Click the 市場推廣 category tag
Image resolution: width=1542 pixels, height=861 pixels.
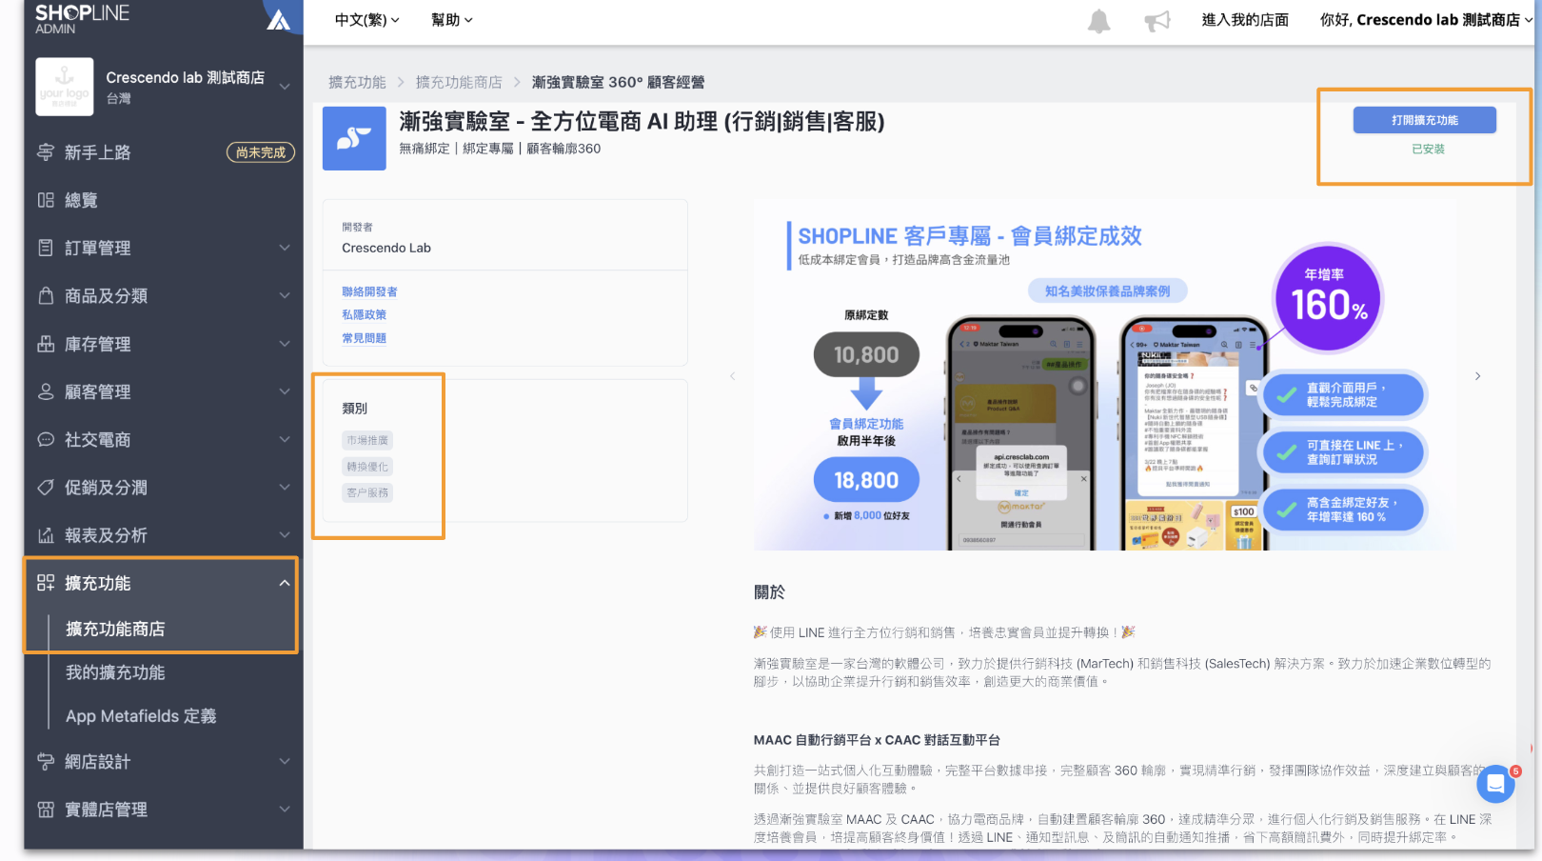coord(367,440)
